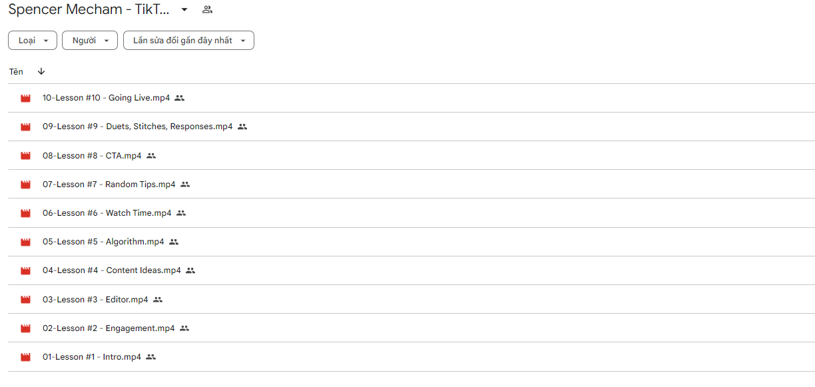The image size is (815, 387).
Task: Click the shared icon next to 06-Lesson #6 Watch Time.mp4
Action: pos(181,213)
